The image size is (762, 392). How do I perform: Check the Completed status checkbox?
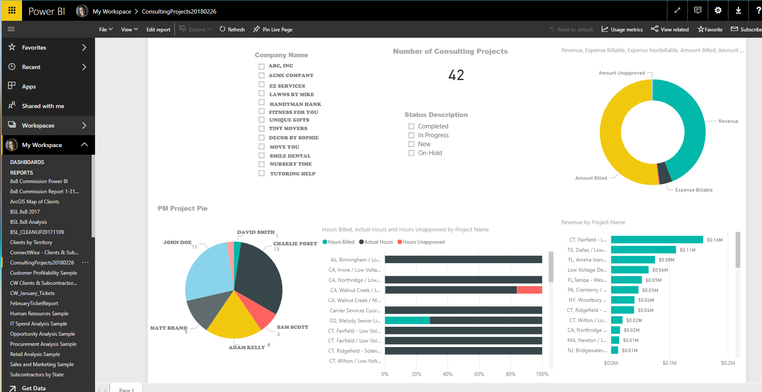pos(411,126)
